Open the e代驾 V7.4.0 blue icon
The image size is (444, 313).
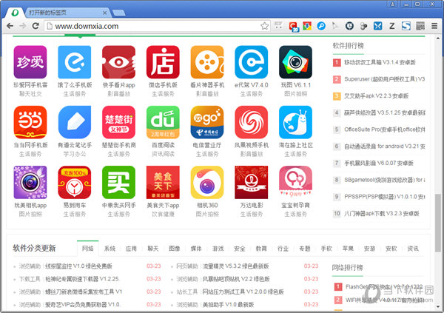(x=251, y=62)
